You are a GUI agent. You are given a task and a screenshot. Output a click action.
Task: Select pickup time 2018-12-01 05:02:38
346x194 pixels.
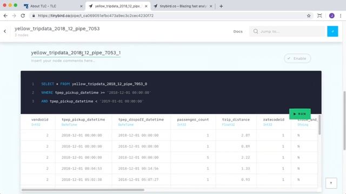[x=82, y=179]
